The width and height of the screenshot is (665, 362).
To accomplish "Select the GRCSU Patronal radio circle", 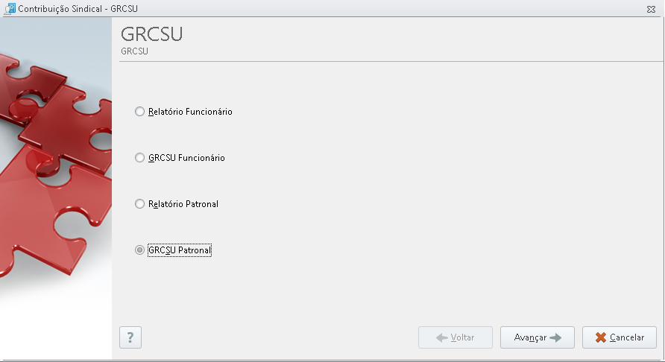I will click(139, 250).
